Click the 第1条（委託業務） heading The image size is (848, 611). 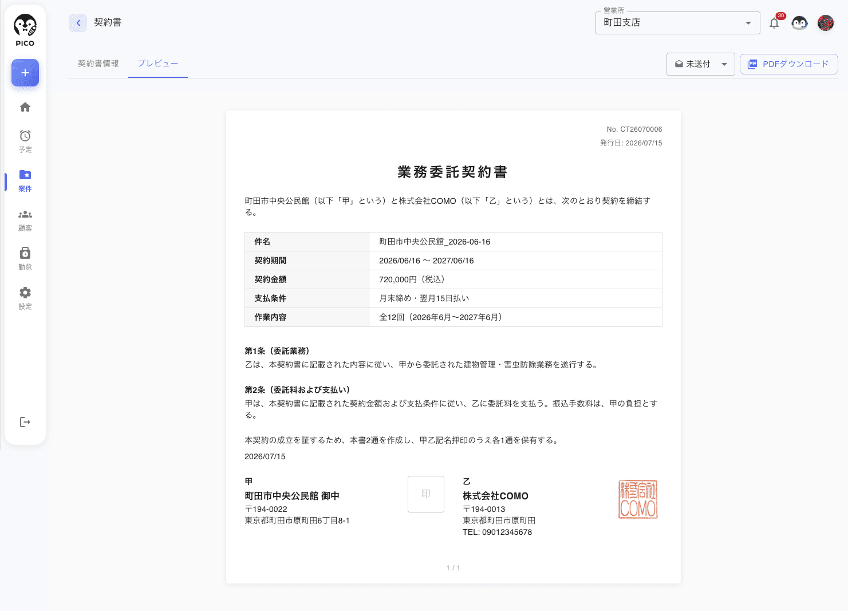pyautogui.click(x=277, y=351)
